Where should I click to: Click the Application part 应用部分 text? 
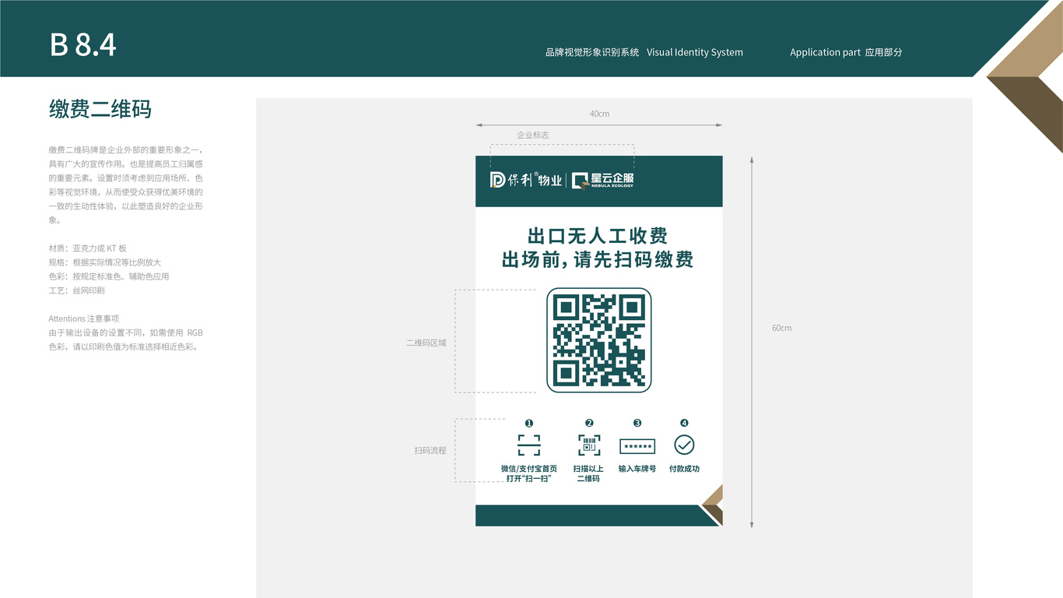846,52
